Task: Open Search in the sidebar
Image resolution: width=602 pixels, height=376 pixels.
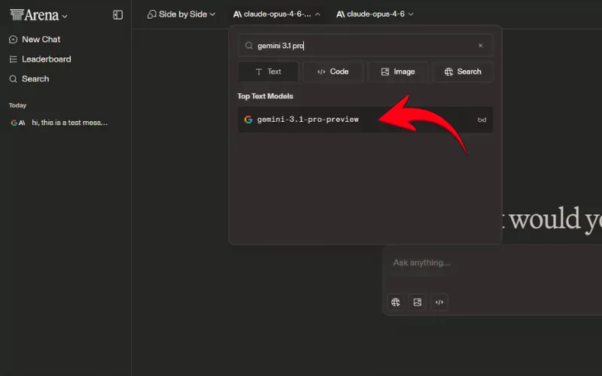Action: (x=29, y=79)
